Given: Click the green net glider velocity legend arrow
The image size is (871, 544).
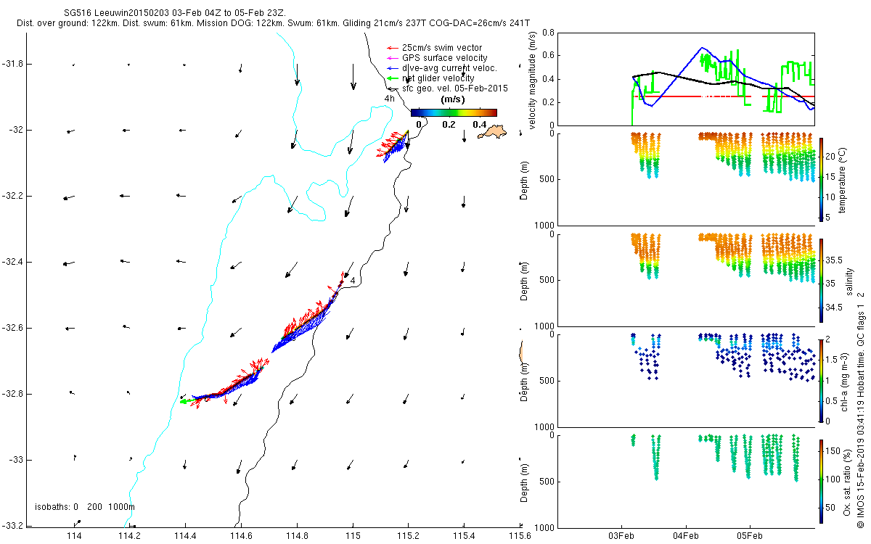Looking at the screenshot, I should 393,78.
